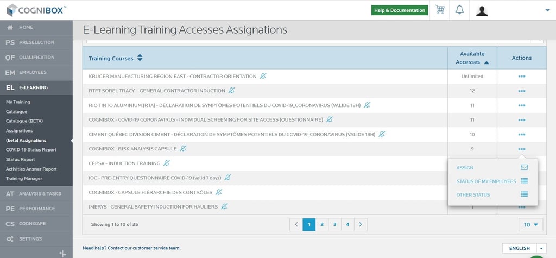The width and height of the screenshot is (556, 258).
Task: Open the notifications bell icon
Action: click(x=459, y=10)
